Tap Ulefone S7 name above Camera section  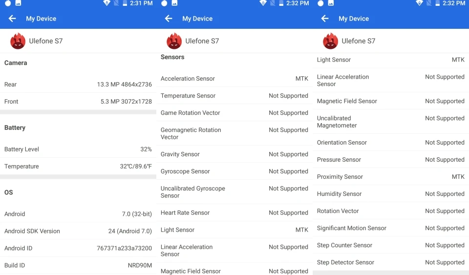[46, 41]
